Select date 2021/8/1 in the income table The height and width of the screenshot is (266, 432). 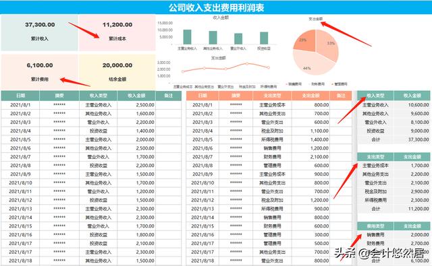click(x=20, y=105)
